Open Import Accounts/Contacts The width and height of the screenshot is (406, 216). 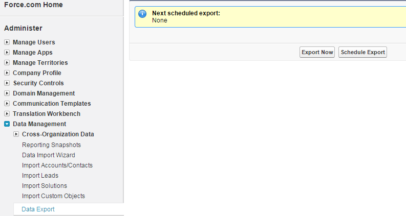(57, 165)
